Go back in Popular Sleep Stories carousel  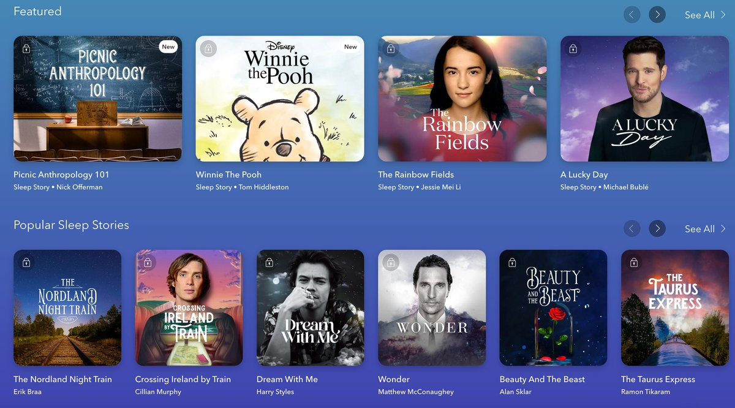[631, 229]
